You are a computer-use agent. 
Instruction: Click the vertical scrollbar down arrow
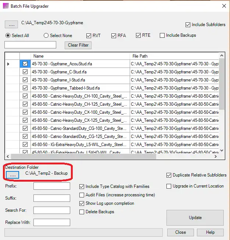pos(222,150)
